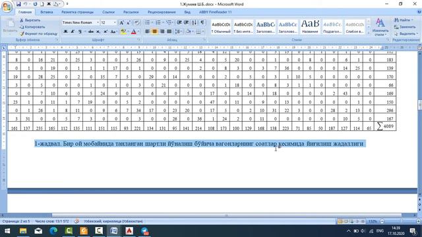Switch to the Вставка tab
Screen dimensions: 422x237
[x=46, y=12]
